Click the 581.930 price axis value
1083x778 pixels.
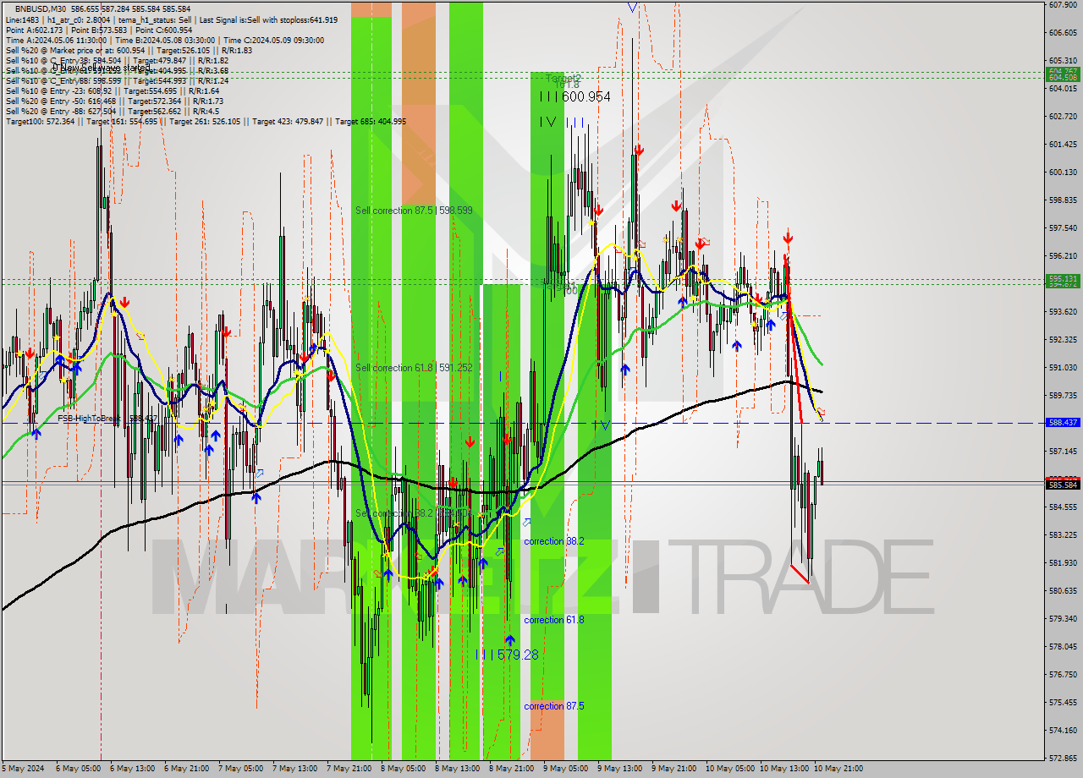1063,562
